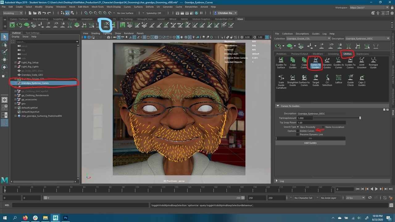Enable the Delete Curves checkbox
The height and width of the screenshot is (222, 395).
click(x=297, y=131)
